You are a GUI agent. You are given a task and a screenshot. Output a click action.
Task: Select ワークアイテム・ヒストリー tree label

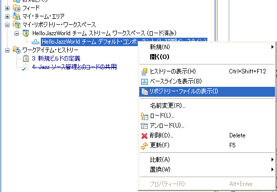click(x=50, y=50)
